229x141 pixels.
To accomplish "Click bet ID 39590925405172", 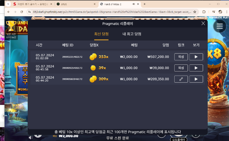I will (x=72, y=68).
